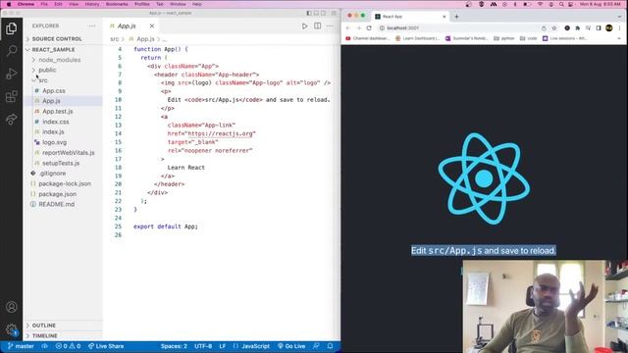Open Chrome extensions puzzle icon
The width and height of the screenshot is (628, 353).
[x=578, y=28]
